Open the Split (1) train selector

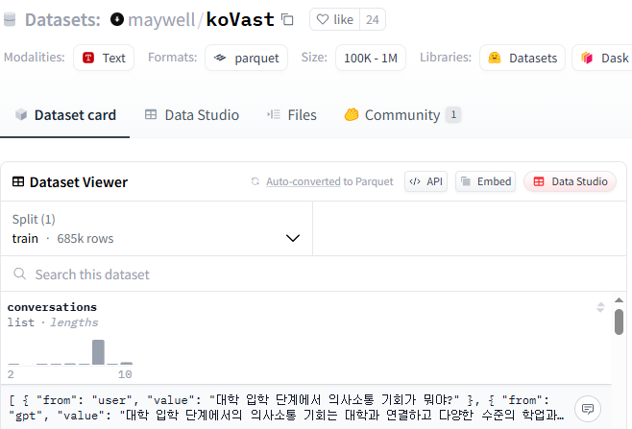pyautogui.click(x=157, y=228)
